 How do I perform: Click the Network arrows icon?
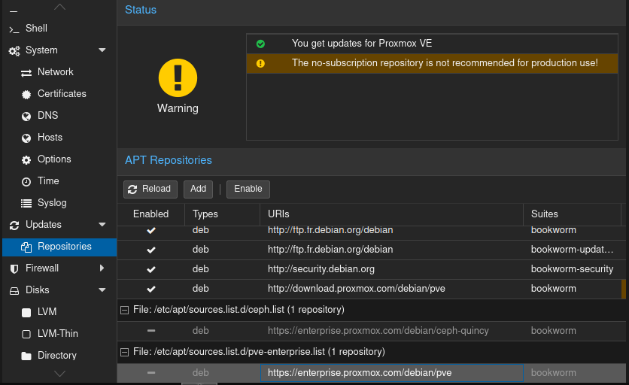[x=26, y=73]
